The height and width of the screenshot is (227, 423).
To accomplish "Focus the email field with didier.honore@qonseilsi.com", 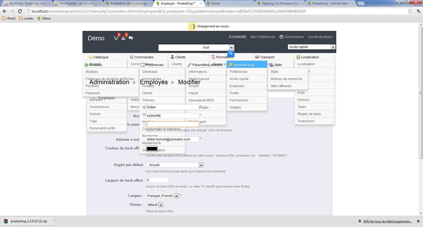I will (172, 139).
